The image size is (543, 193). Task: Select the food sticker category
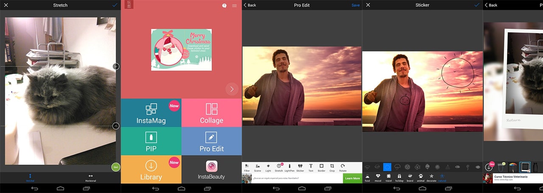[367, 177]
